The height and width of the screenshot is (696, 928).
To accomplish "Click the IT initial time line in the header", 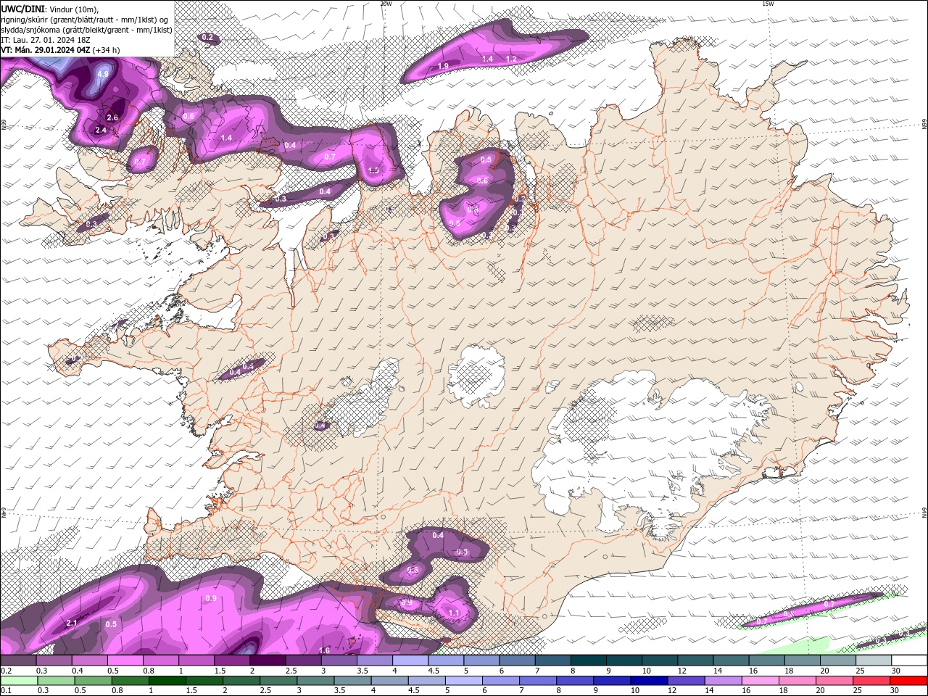I will click(46, 40).
